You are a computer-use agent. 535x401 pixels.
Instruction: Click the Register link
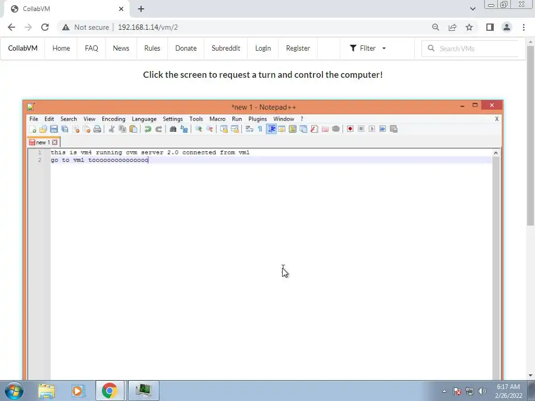point(298,49)
